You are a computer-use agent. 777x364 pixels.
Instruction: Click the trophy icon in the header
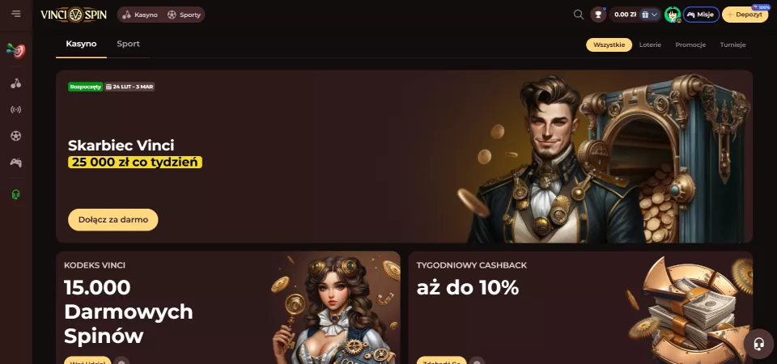(x=598, y=15)
